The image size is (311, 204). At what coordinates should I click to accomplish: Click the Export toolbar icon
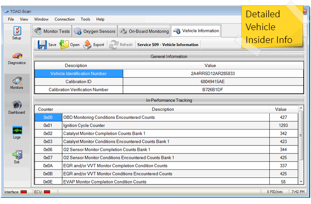tap(87, 45)
